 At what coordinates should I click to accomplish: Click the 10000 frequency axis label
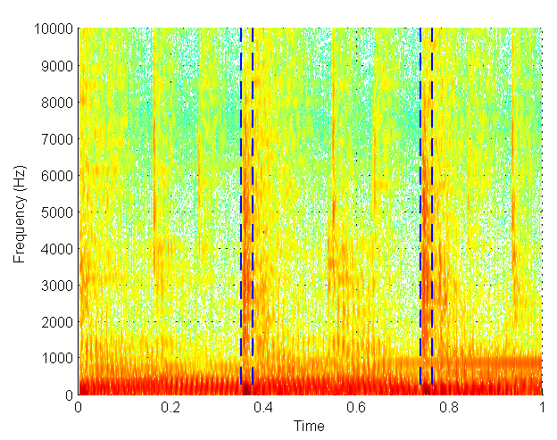54,29
